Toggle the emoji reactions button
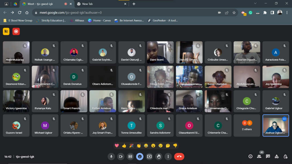The height and width of the screenshot is (164, 292). click(x=140, y=157)
